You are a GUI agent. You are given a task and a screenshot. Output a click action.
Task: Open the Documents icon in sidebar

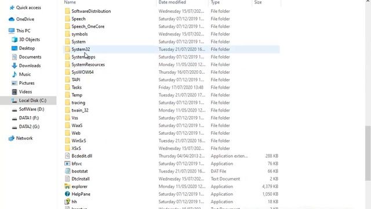14,57
